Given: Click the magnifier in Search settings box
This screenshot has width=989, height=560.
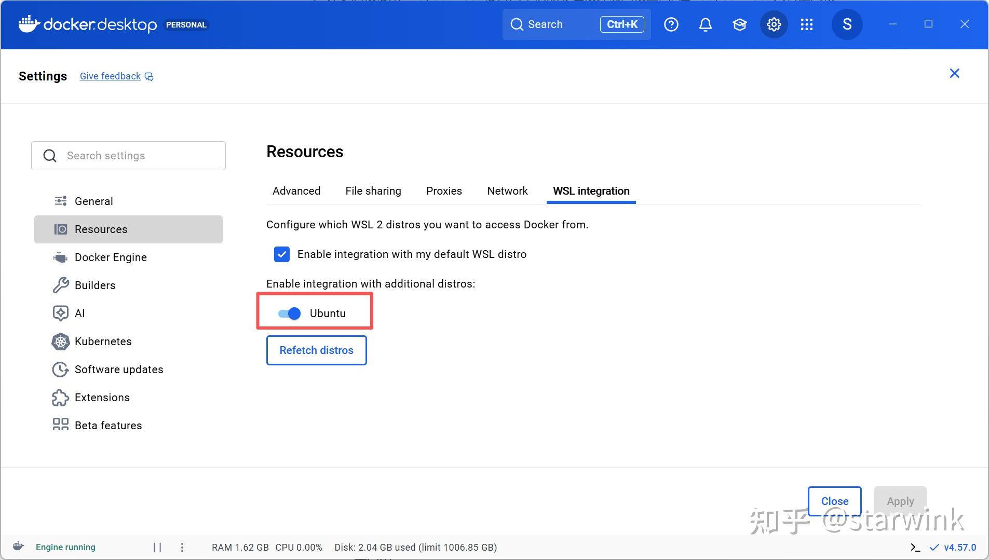Looking at the screenshot, I should pyautogui.click(x=50, y=156).
